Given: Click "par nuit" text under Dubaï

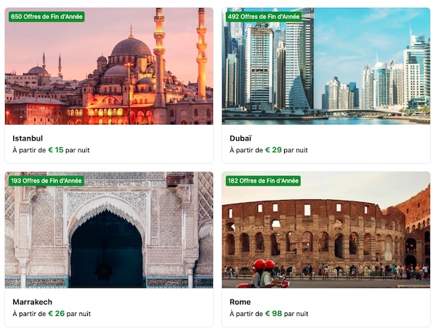Looking at the screenshot, I should (296, 150).
